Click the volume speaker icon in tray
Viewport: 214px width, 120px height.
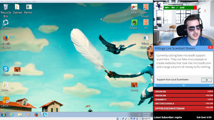pyautogui.click(x=139, y=115)
